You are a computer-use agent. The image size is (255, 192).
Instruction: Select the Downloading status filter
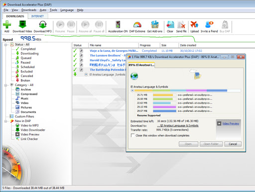click(29, 54)
